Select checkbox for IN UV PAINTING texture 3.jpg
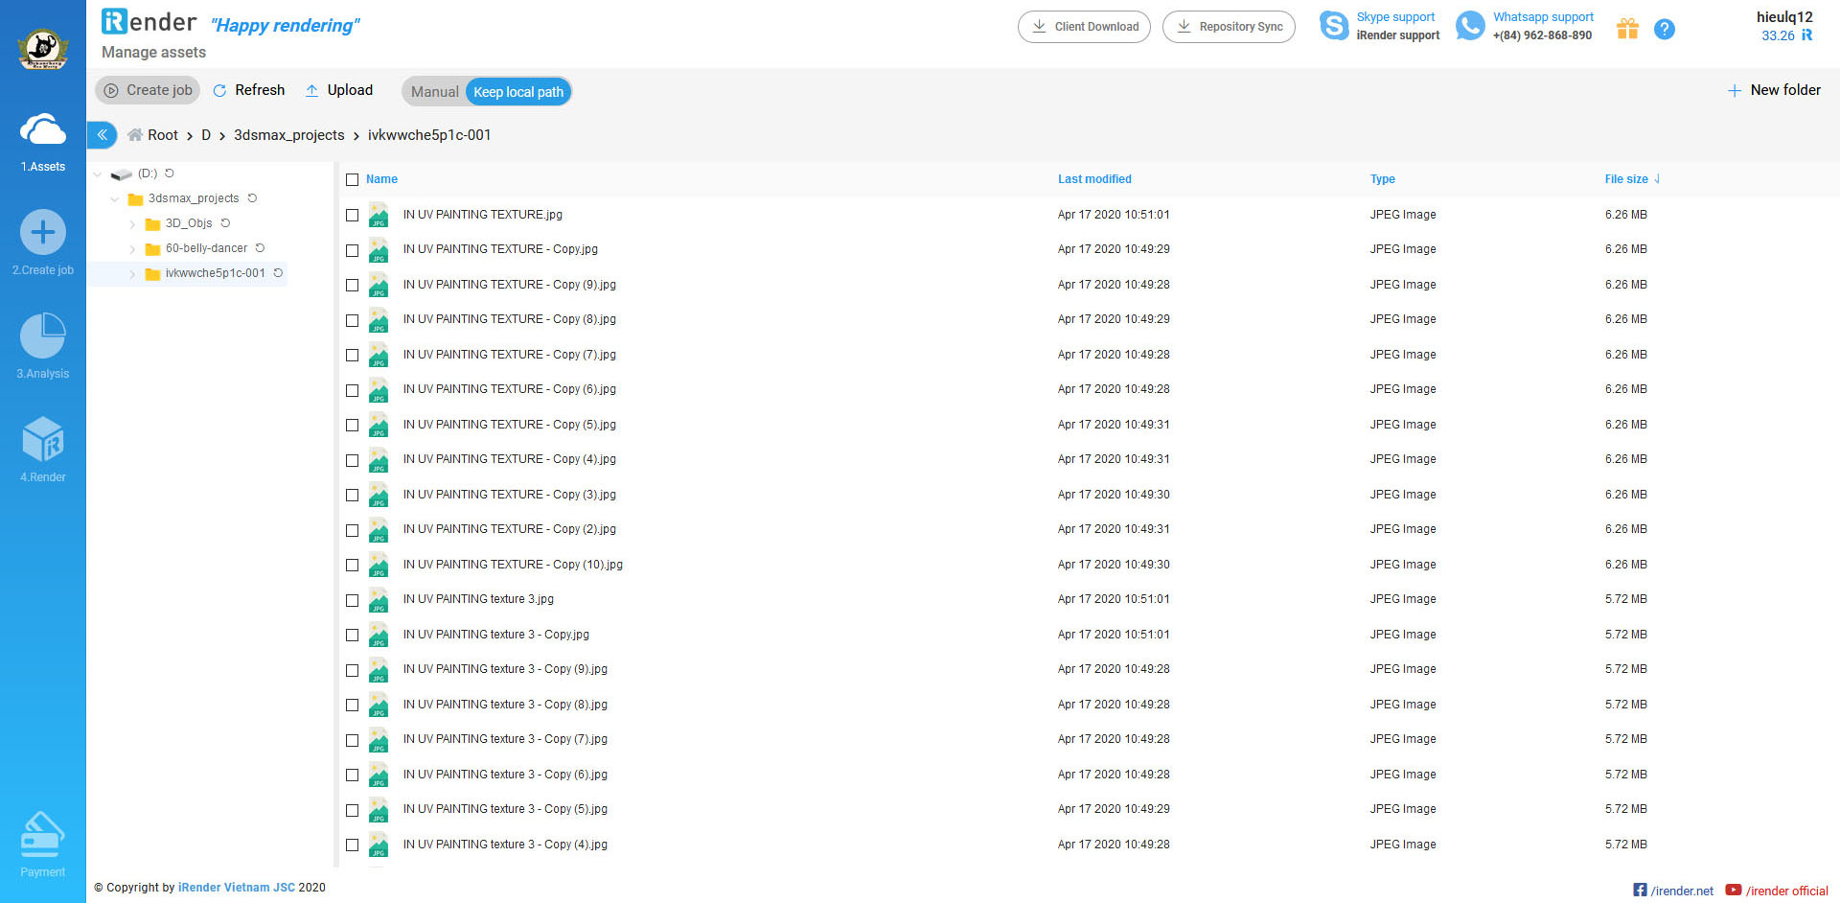The width and height of the screenshot is (1840, 903). click(352, 600)
